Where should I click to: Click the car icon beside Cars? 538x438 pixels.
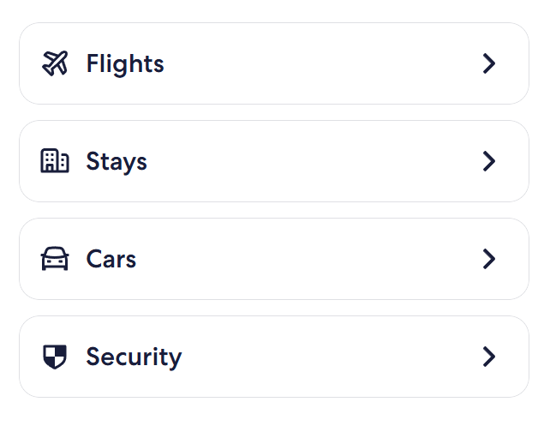click(55, 259)
